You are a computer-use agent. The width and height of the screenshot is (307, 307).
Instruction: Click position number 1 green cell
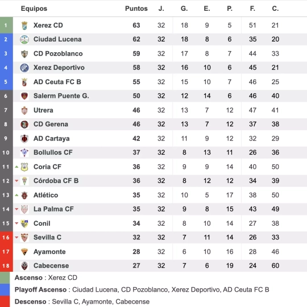tap(6, 25)
